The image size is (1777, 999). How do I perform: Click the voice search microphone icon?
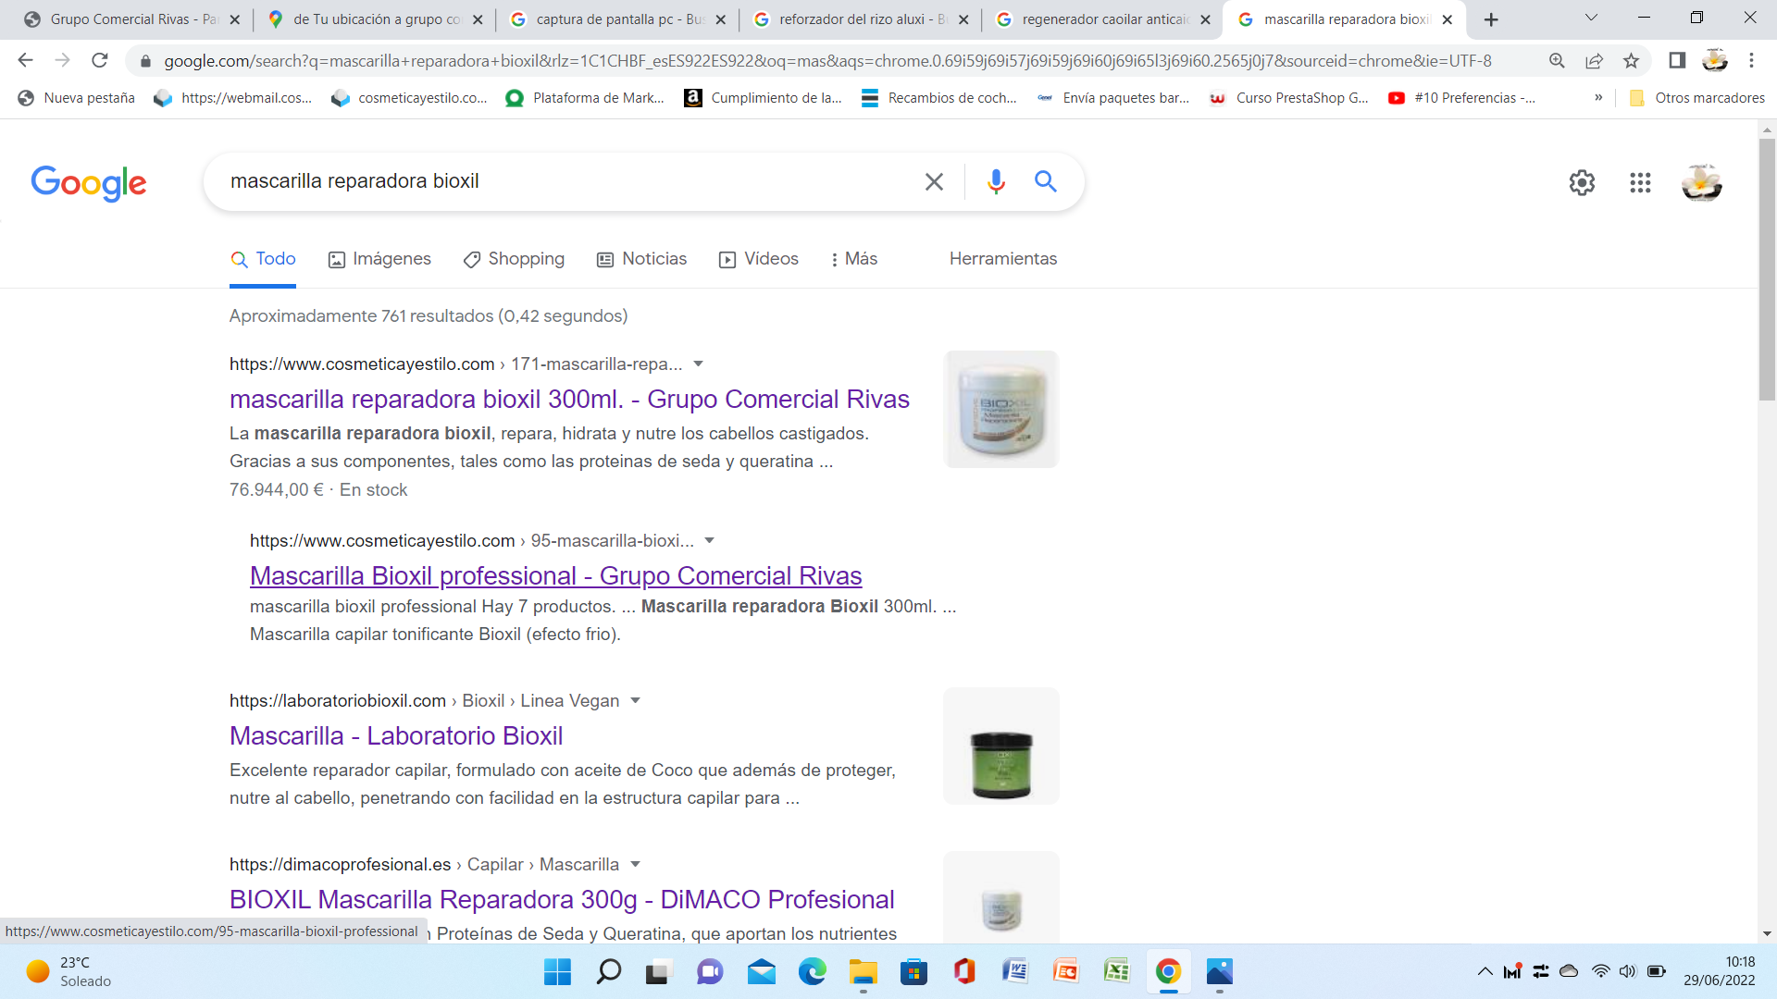(996, 181)
